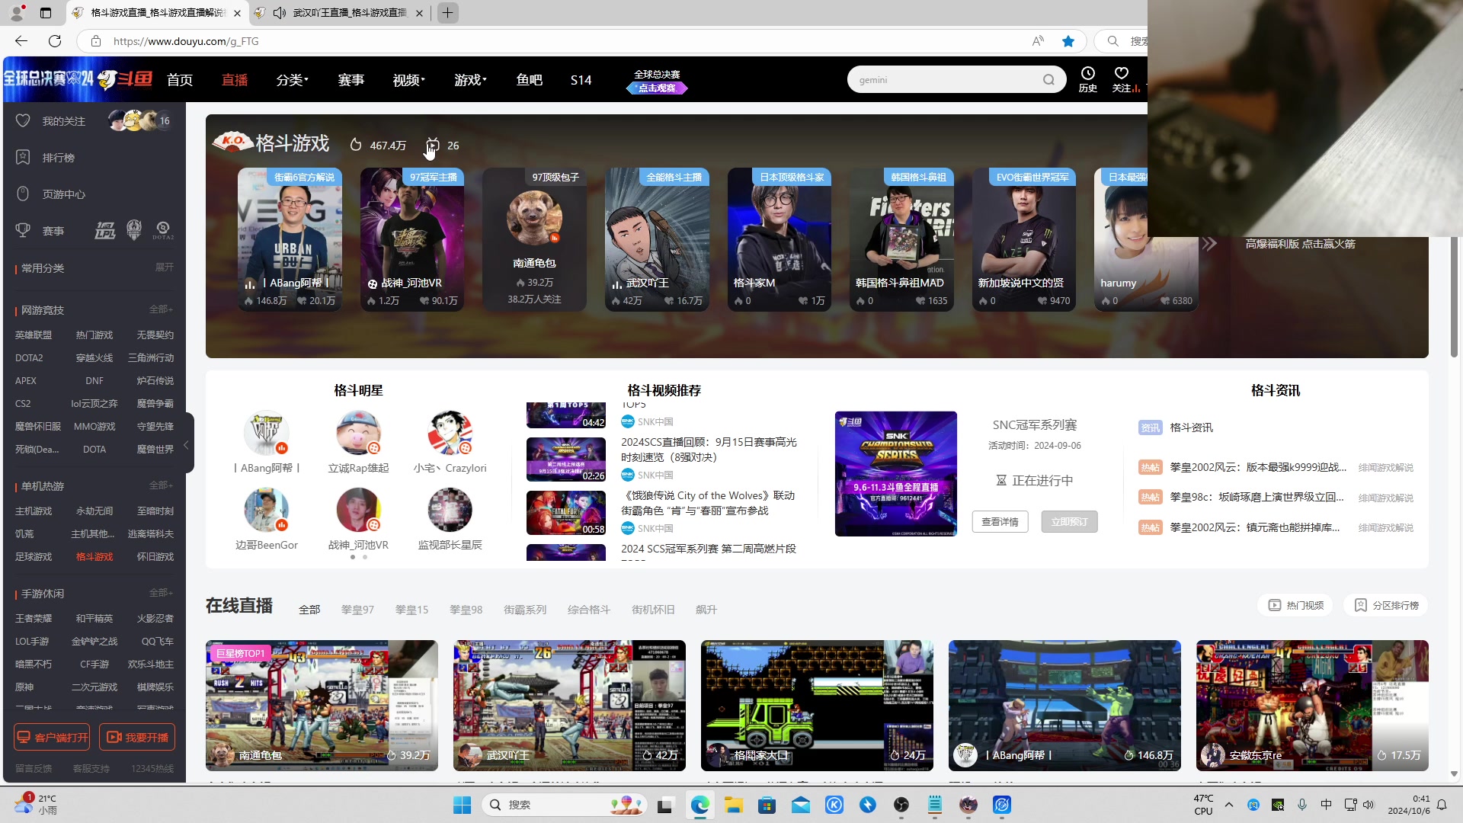Image resolution: width=1463 pixels, height=823 pixels.
Task: Open the watch history clock icon
Action: [1087, 74]
